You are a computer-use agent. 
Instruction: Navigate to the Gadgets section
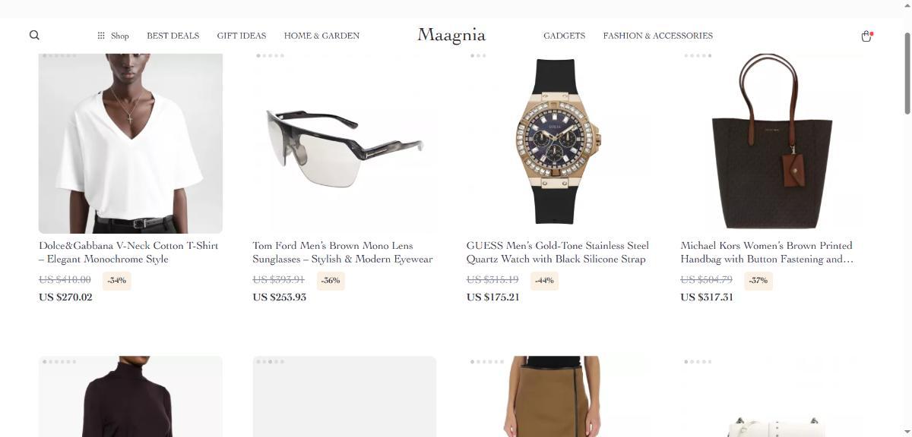pos(564,36)
